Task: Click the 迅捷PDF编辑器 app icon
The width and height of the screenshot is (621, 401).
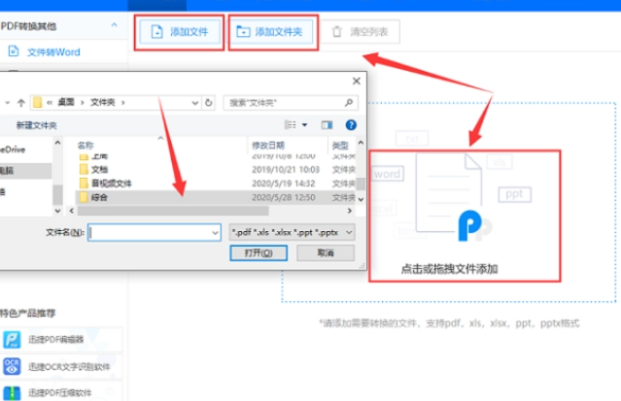Action: point(12,340)
